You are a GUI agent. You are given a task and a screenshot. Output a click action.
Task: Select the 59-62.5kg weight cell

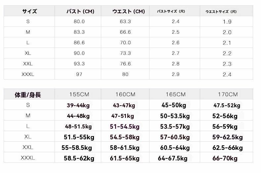pyautogui.click(x=227, y=137)
